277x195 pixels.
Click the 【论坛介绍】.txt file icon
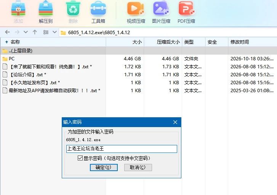coord(5,75)
